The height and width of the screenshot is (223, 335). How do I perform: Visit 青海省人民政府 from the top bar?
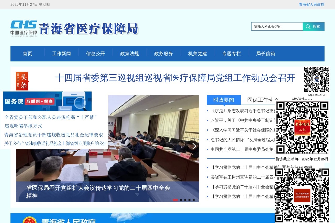coord(311,4)
